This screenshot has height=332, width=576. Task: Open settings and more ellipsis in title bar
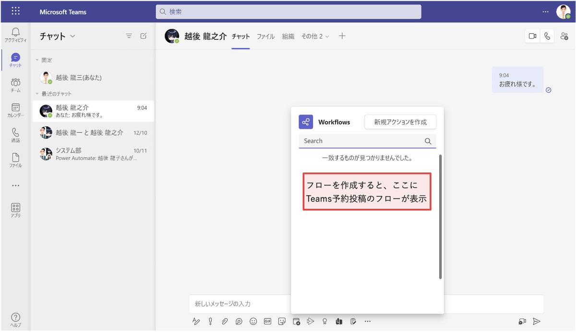click(545, 12)
